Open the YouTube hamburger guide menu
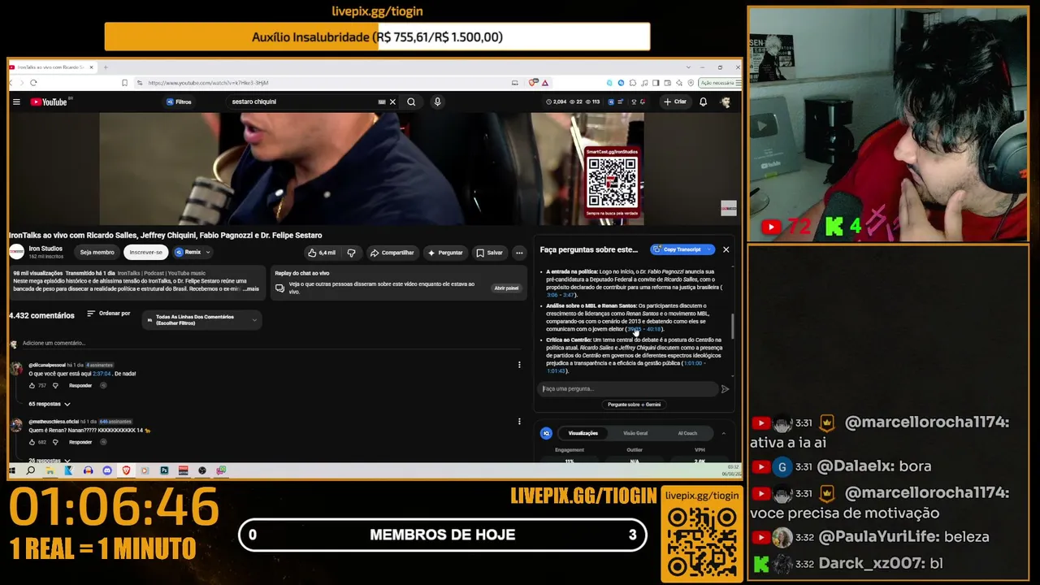The height and width of the screenshot is (585, 1040). 16,102
